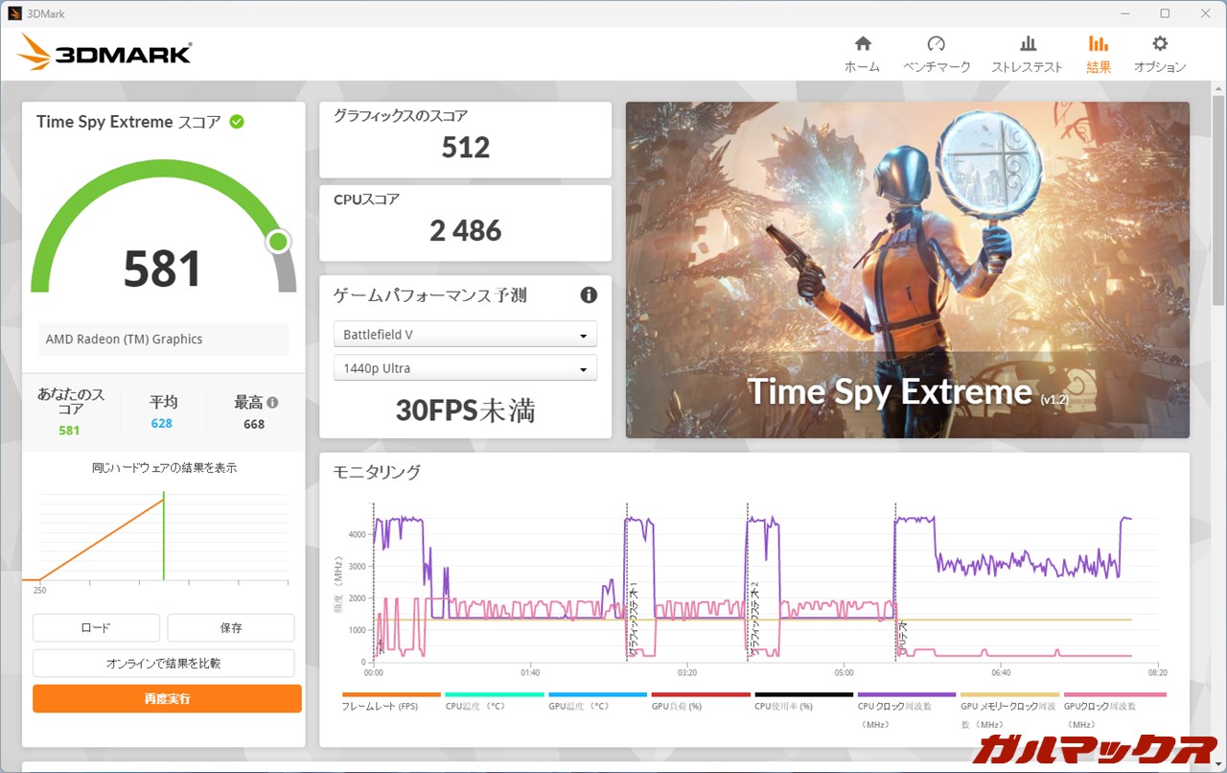Click info icon beside ゲームパフォーマンス予測
Screen dimensions: 1227x773
[x=589, y=295]
